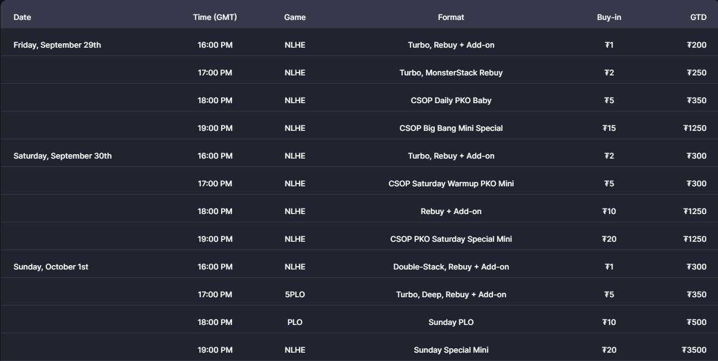This screenshot has height=361, width=718.
Task: Select CSOP PKO Saturday Special Mini
Action: (x=451, y=239)
